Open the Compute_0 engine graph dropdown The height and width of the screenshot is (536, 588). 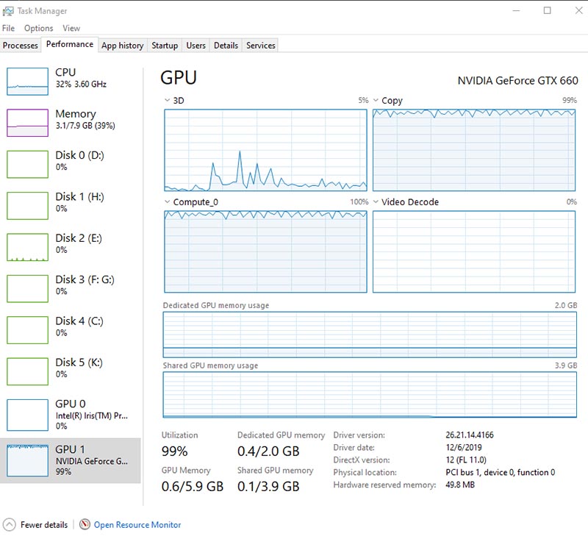(x=168, y=201)
